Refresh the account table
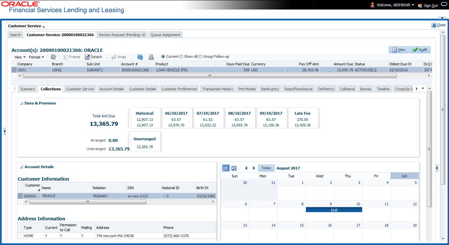The height and width of the screenshot is (245, 449). [x=140, y=57]
